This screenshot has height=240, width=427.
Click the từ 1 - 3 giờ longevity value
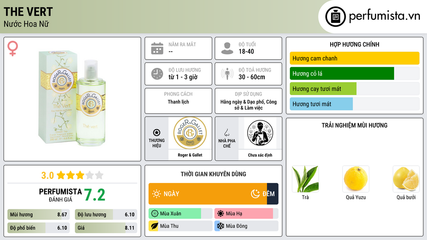[183, 77]
